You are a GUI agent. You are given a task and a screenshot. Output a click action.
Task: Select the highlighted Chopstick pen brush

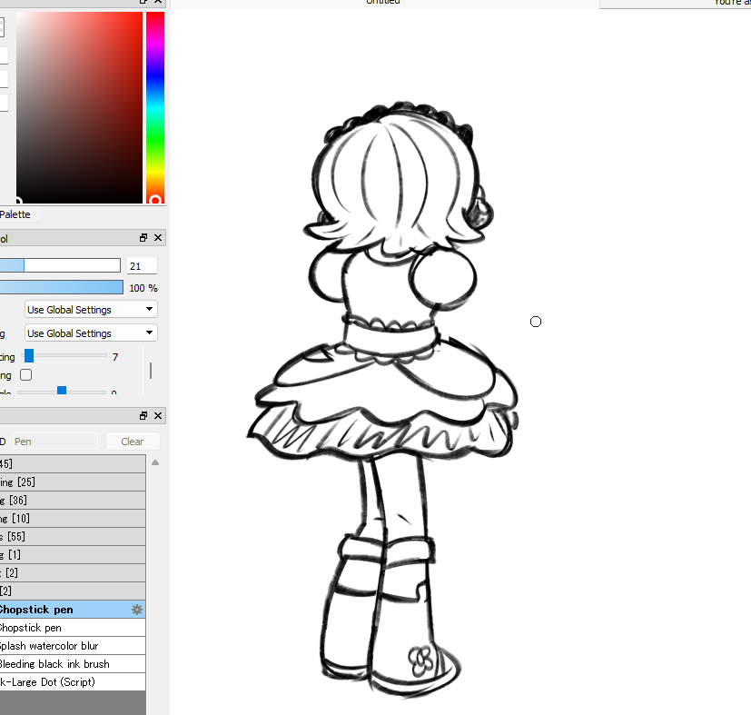point(73,610)
